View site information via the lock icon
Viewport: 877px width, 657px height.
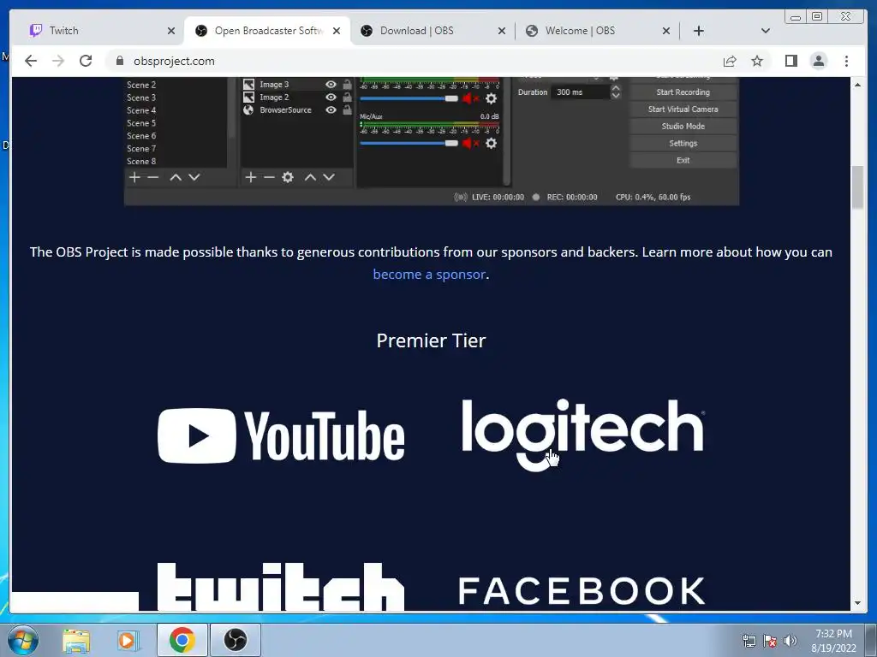tap(120, 61)
